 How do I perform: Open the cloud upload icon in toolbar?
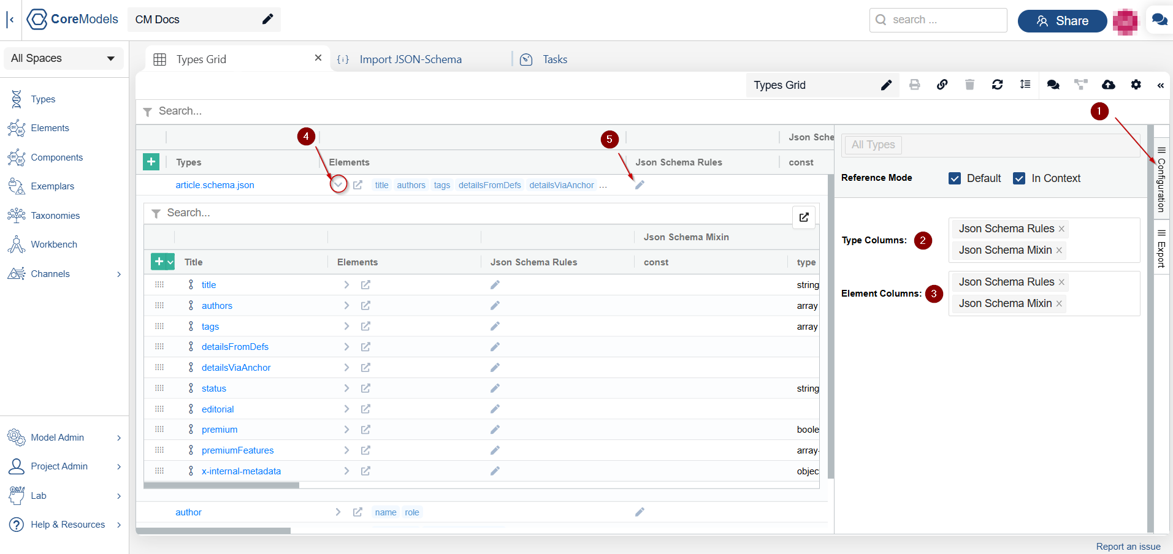point(1108,85)
